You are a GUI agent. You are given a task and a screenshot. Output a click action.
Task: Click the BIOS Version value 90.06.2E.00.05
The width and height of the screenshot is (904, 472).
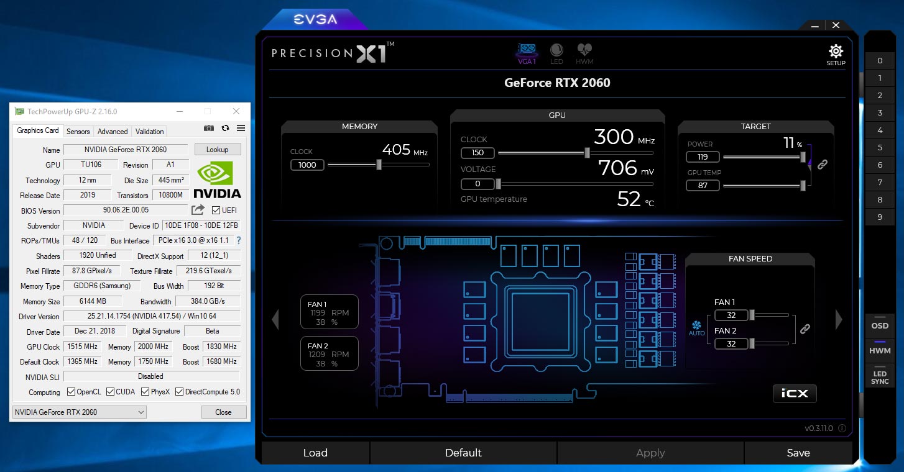click(126, 210)
